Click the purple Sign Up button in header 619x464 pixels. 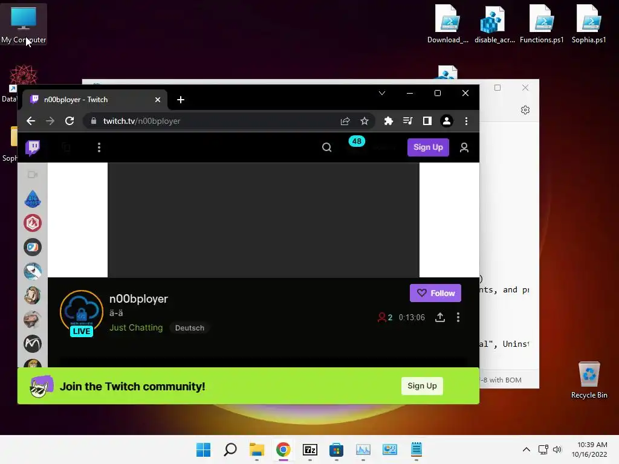point(428,147)
